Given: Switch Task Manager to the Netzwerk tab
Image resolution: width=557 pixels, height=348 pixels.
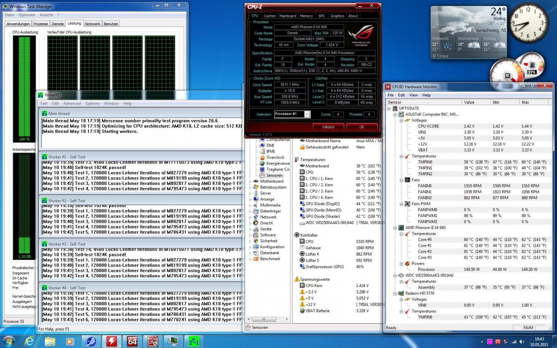Looking at the screenshot, I should (92, 24).
